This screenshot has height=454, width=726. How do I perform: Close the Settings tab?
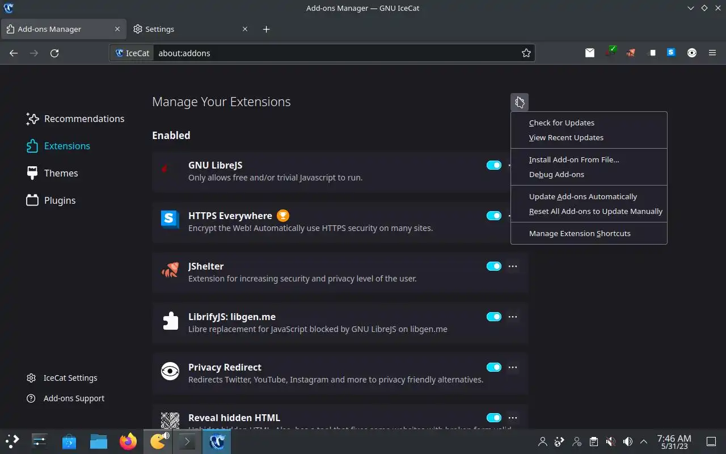(x=245, y=29)
